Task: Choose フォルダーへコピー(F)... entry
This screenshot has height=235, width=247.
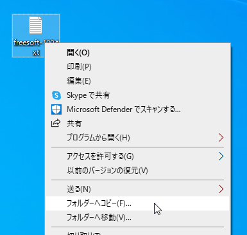Action: 137,203
